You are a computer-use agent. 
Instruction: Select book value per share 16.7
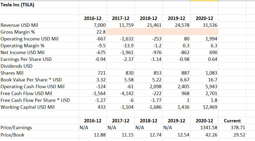(213, 80)
